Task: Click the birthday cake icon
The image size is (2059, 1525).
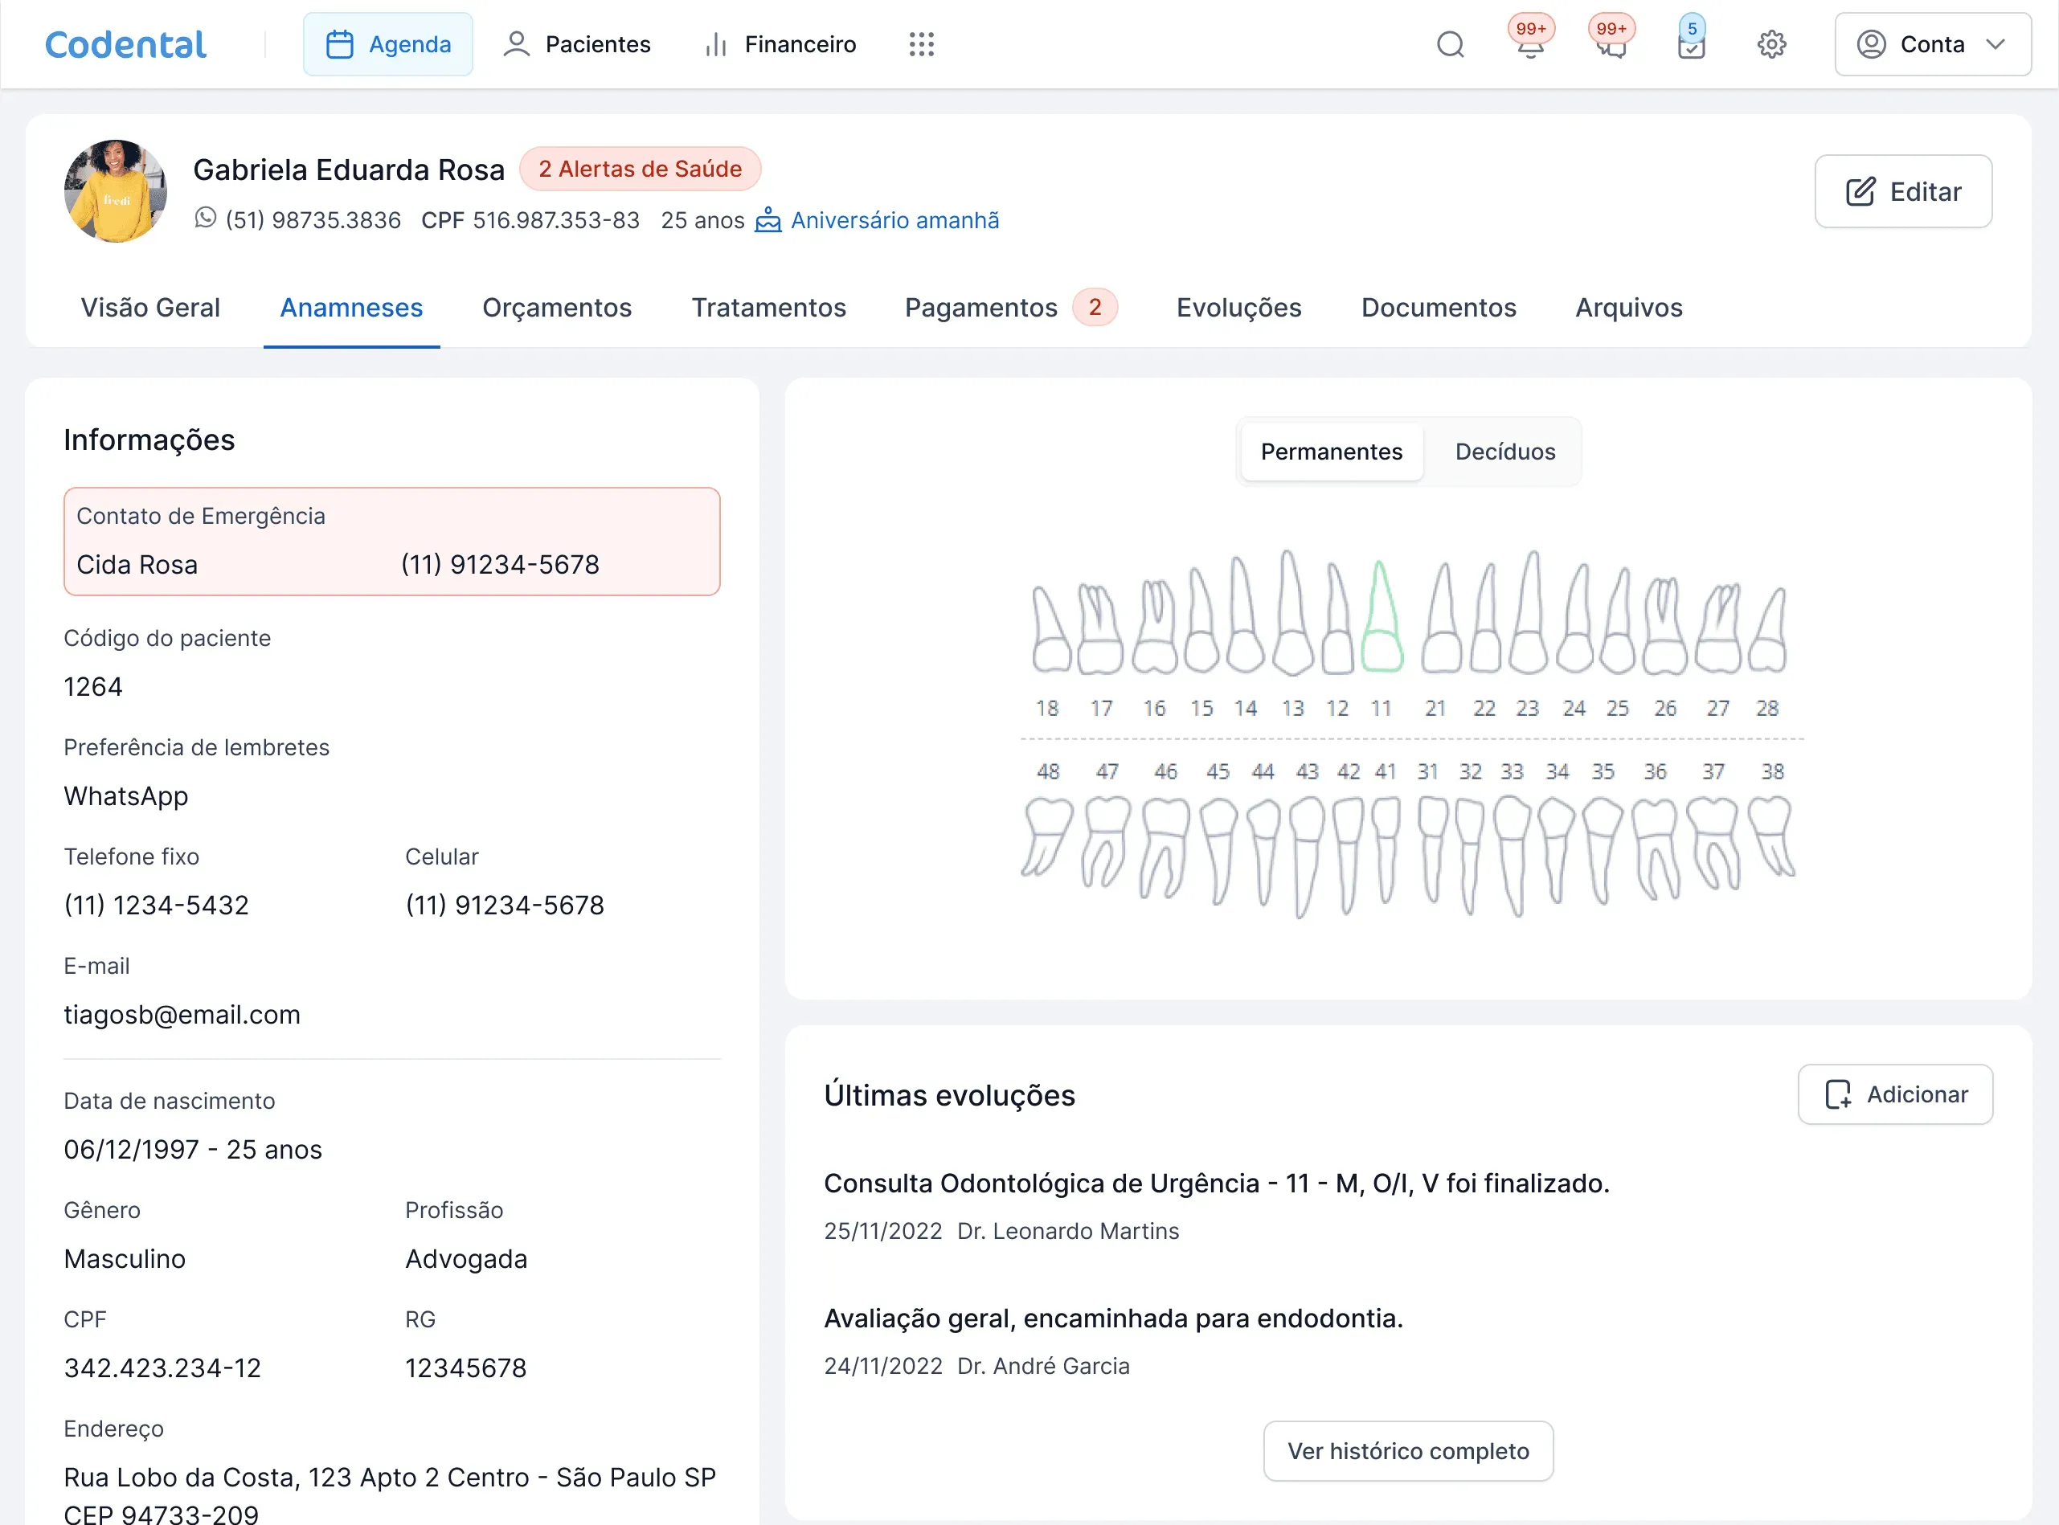Action: 768,219
